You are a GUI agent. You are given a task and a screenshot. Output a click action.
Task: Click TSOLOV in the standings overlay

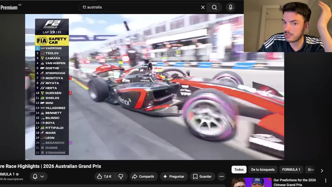[52, 53]
